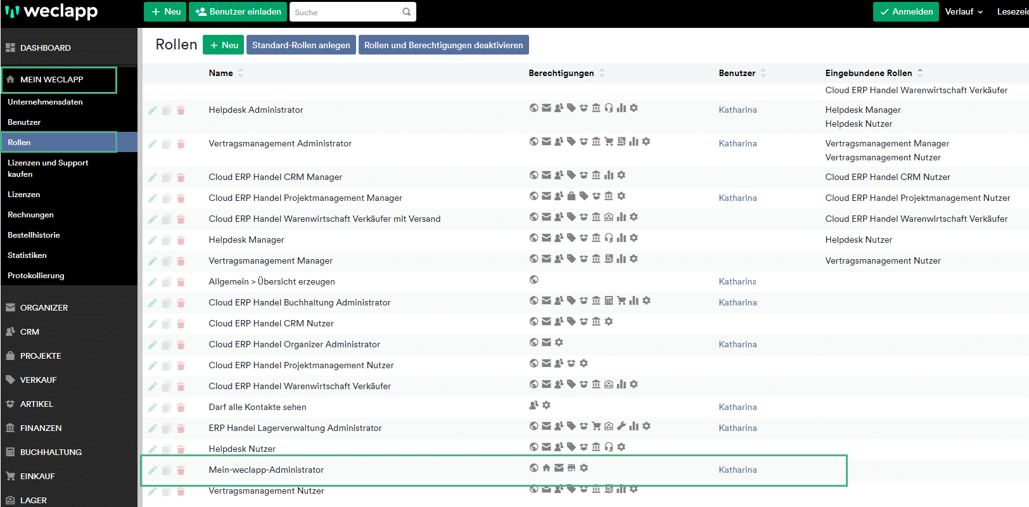Click the top bar Neu button
1029x507 pixels.
pyautogui.click(x=165, y=12)
